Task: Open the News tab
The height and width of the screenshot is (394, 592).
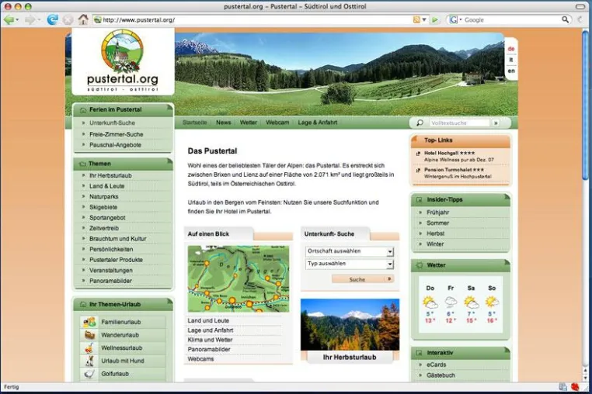Action: pyautogui.click(x=224, y=123)
